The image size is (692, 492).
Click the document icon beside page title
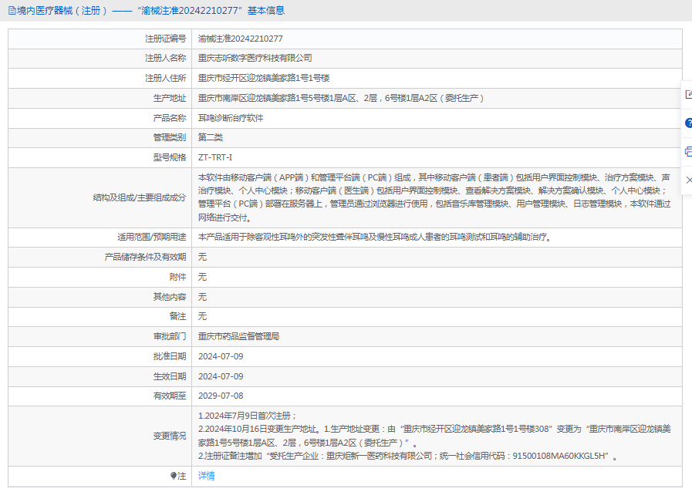[12, 11]
